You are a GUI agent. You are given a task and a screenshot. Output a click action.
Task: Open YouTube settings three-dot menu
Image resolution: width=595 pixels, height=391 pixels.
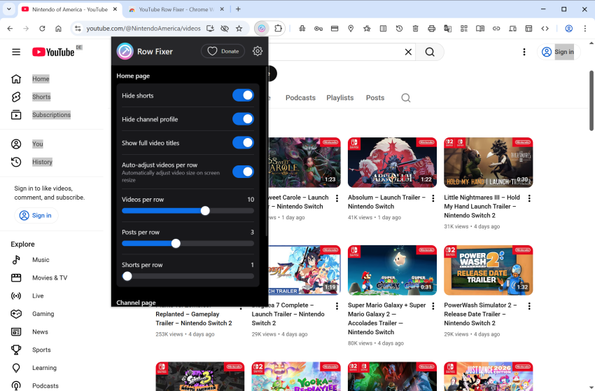(x=524, y=52)
